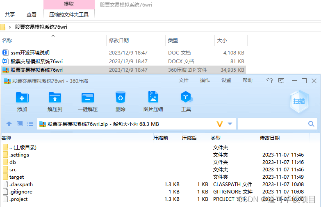321x207 pixels.
Task: Open the 压缩的文件夹工具 ribbon tab
Action: coord(69,14)
